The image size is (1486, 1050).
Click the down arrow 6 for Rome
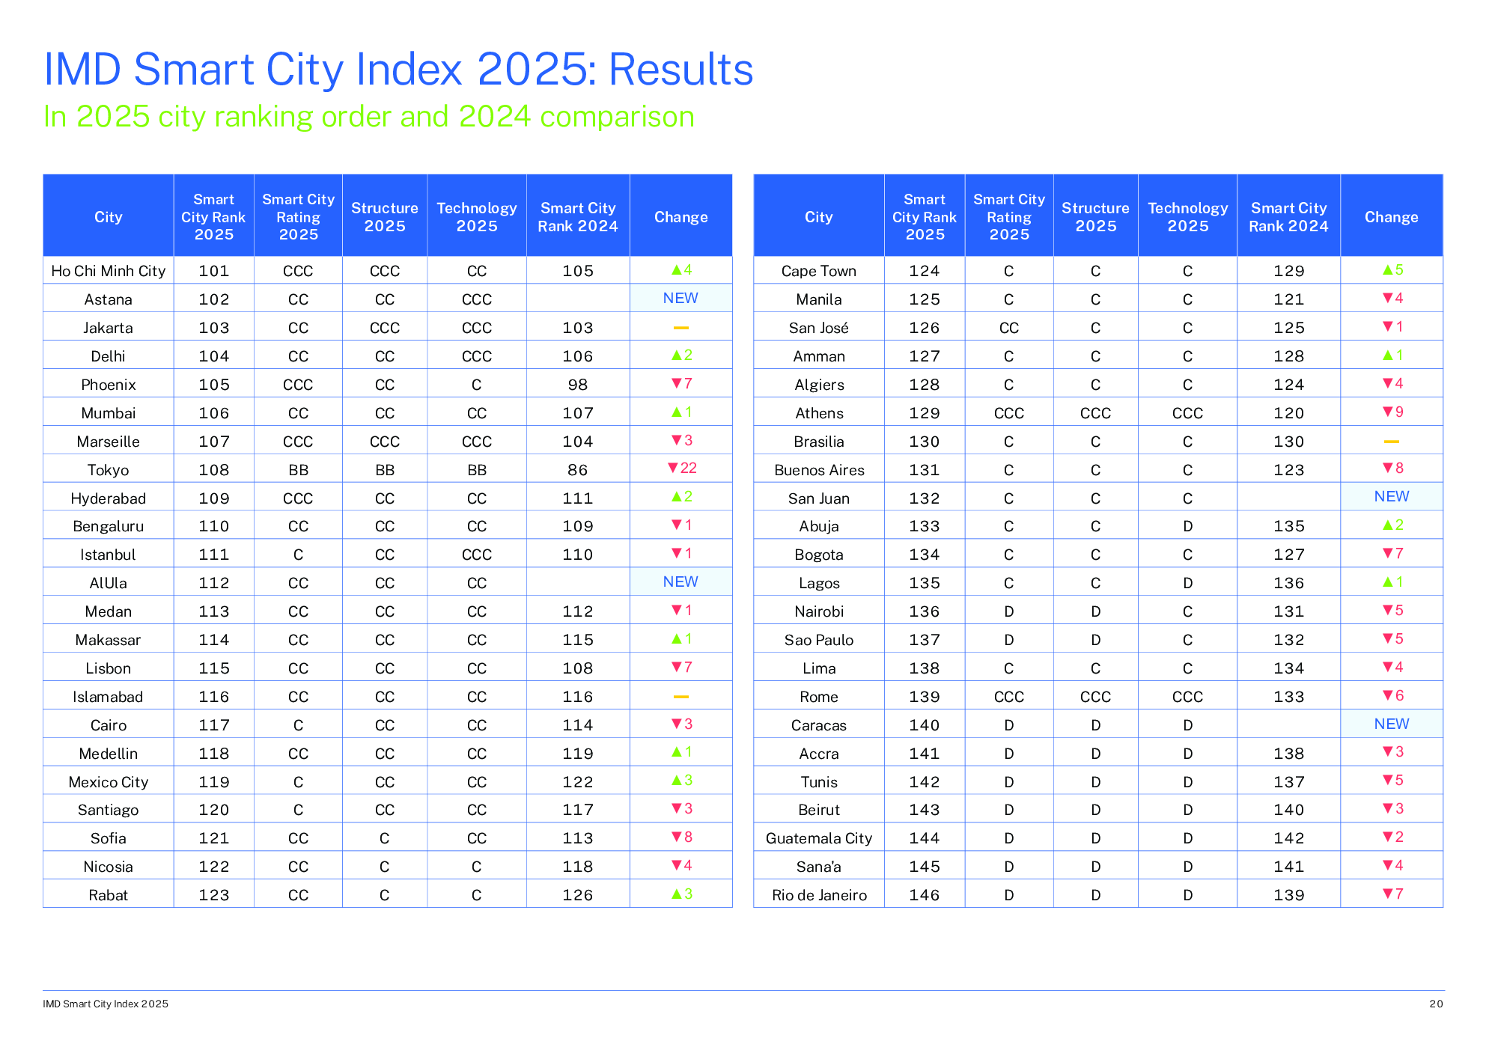click(x=1392, y=695)
